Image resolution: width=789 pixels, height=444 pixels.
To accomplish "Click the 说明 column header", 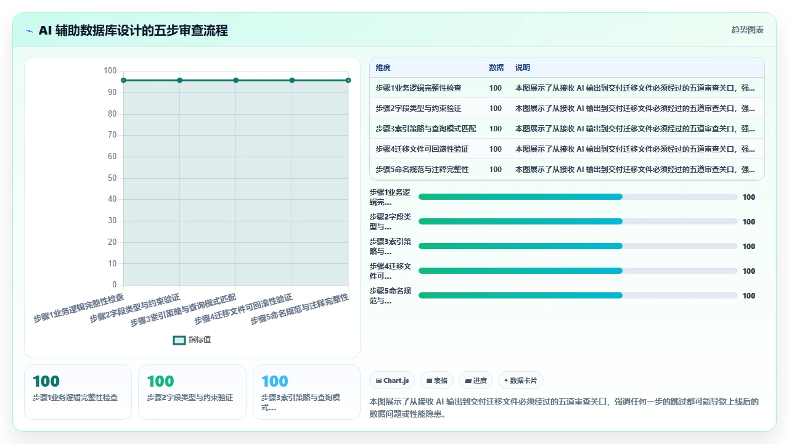I will [523, 68].
